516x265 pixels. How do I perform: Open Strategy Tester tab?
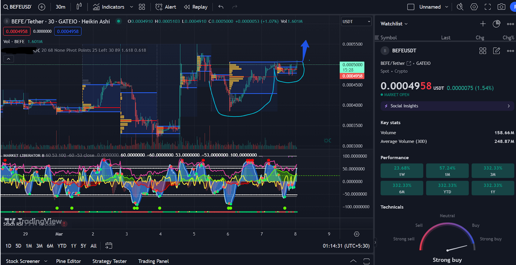pos(109,261)
